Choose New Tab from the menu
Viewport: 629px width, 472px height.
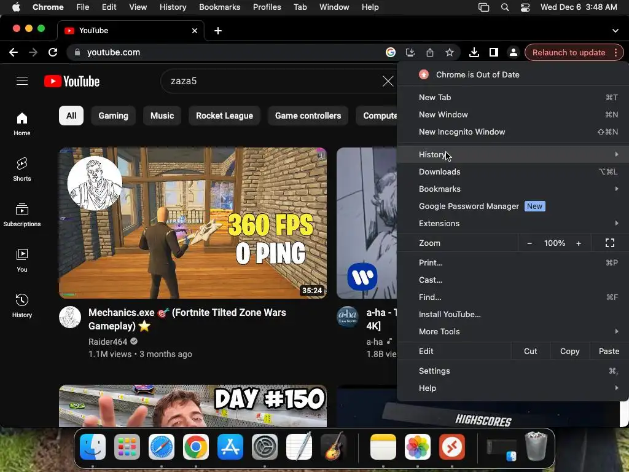coord(513,98)
